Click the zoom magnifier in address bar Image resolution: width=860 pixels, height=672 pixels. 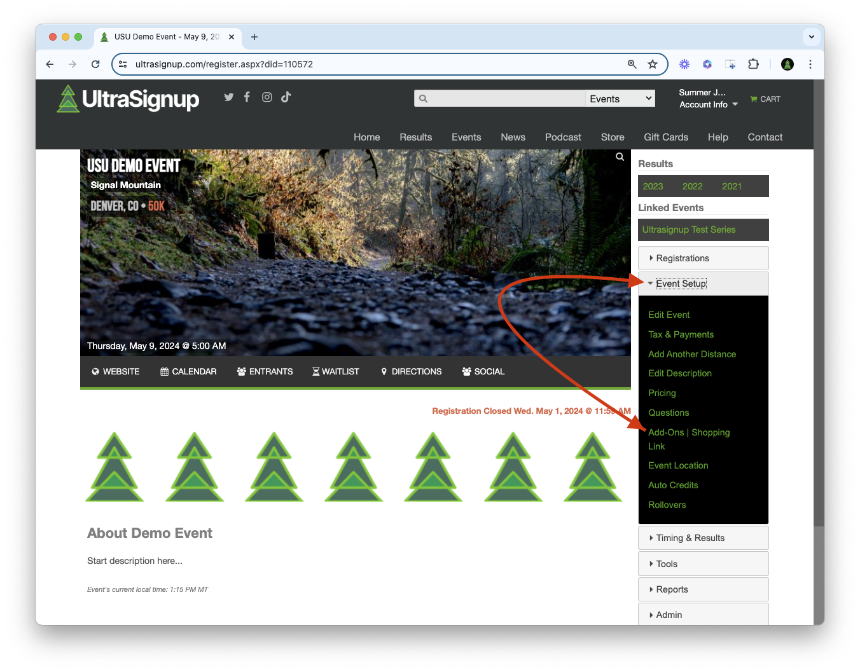tap(632, 64)
